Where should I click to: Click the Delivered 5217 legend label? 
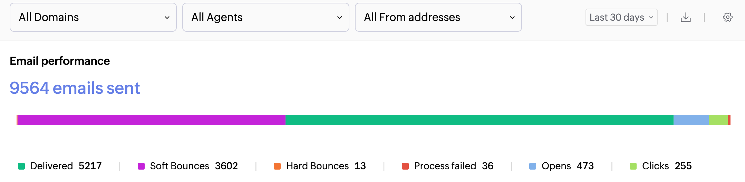tap(66, 166)
